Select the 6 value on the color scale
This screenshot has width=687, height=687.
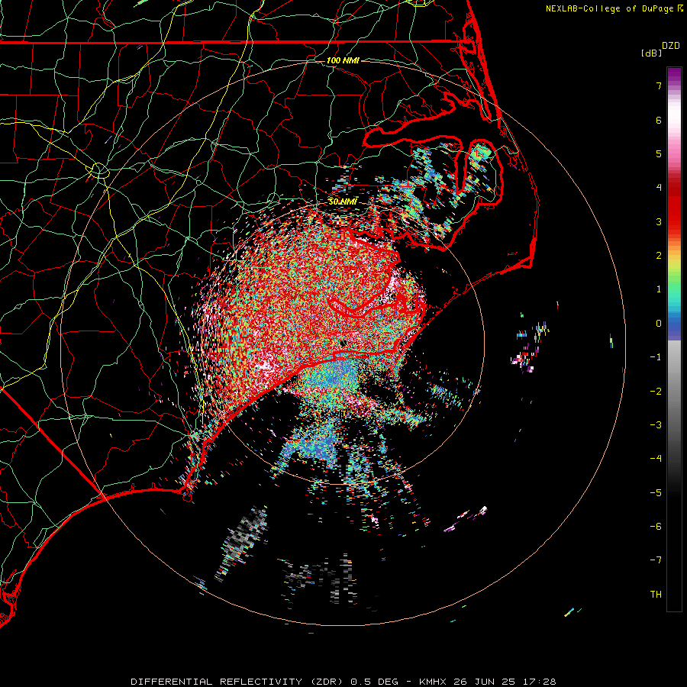(x=659, y=120)
